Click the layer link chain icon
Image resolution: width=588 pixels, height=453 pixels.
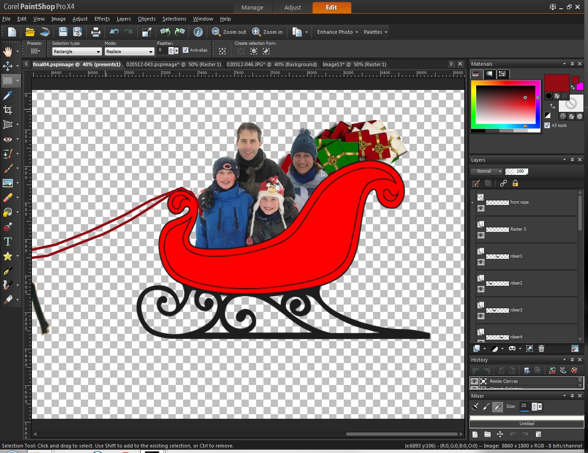(x=503, y=183)
